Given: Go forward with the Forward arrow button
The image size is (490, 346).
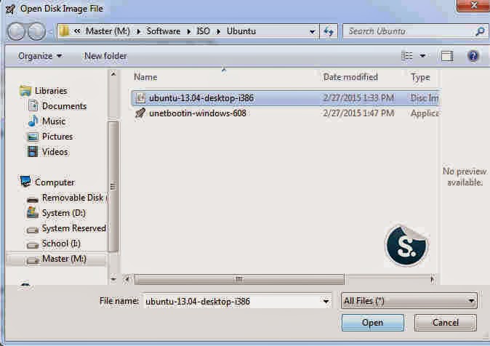Looking at the screenshot, I should click(36, 31).
